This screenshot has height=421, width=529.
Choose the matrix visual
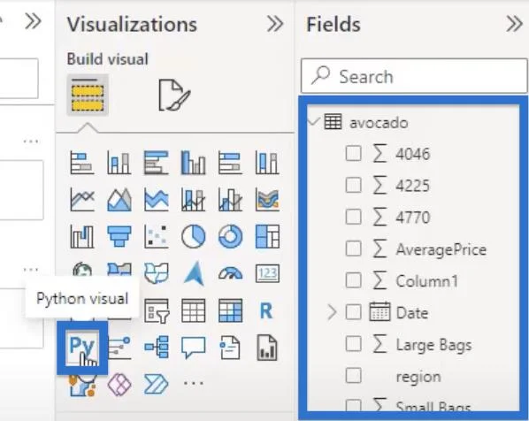(230, 310)
